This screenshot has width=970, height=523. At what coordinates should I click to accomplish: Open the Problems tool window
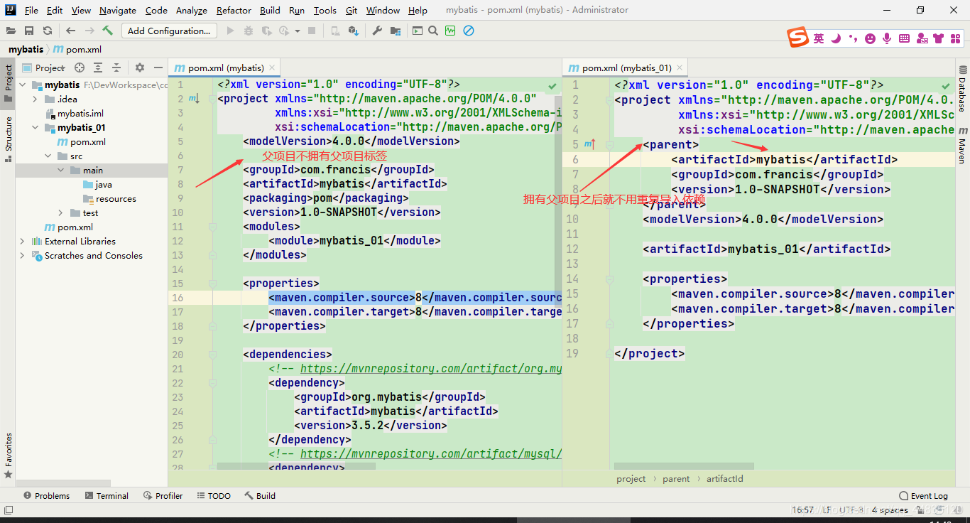click(x=46, y=495)
